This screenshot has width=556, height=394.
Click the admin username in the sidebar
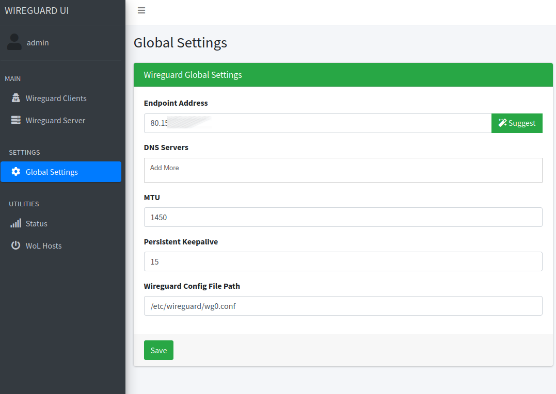tap(38, 42)
